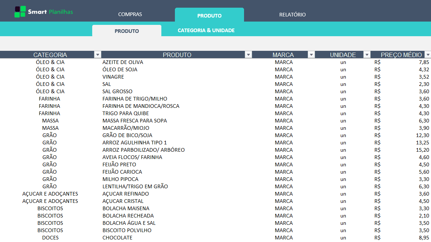Expand the PREÇO MÉDIO filter dropdown
The height and width of the screenshot is (242, 431).
click(427, 55)
